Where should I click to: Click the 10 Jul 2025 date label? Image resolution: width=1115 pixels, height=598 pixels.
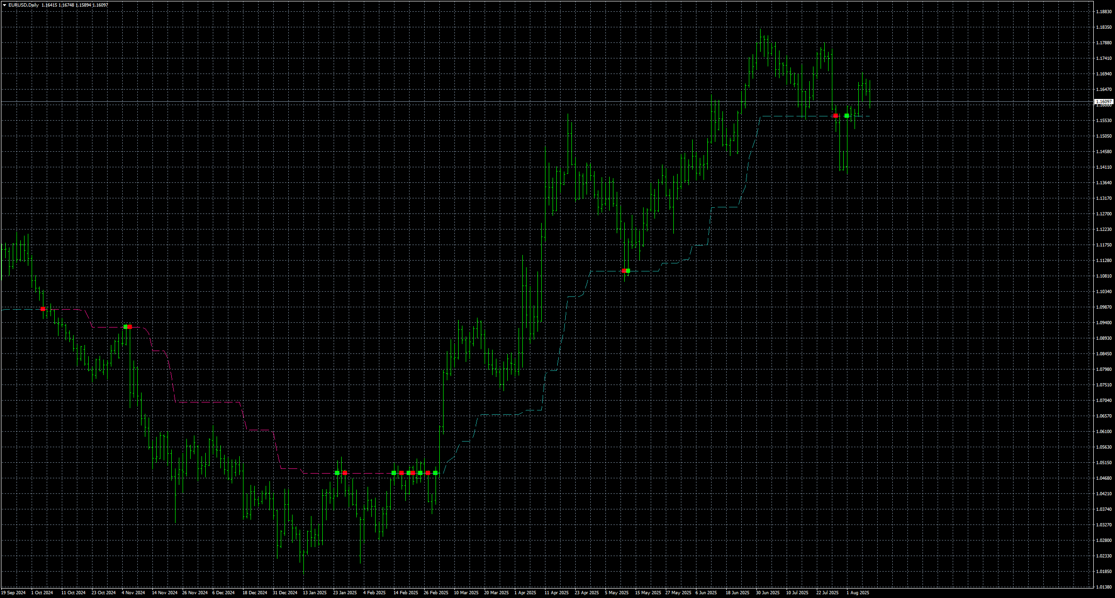coord(797,593)
